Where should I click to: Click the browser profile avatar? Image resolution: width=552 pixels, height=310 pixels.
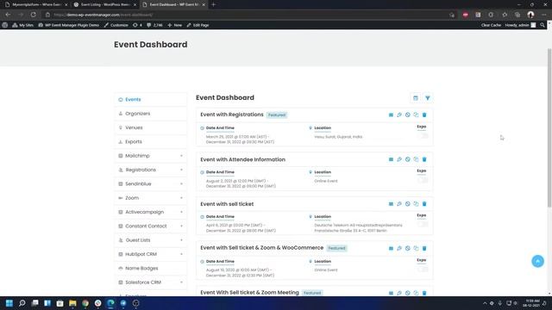(x=530, y=15)
